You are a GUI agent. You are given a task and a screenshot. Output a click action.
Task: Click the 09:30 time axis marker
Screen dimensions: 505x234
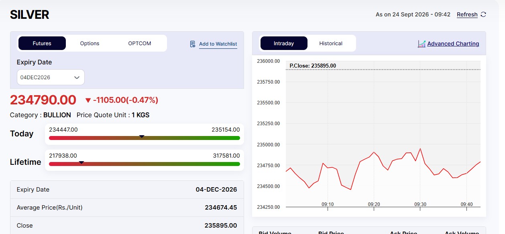(420, 204)
